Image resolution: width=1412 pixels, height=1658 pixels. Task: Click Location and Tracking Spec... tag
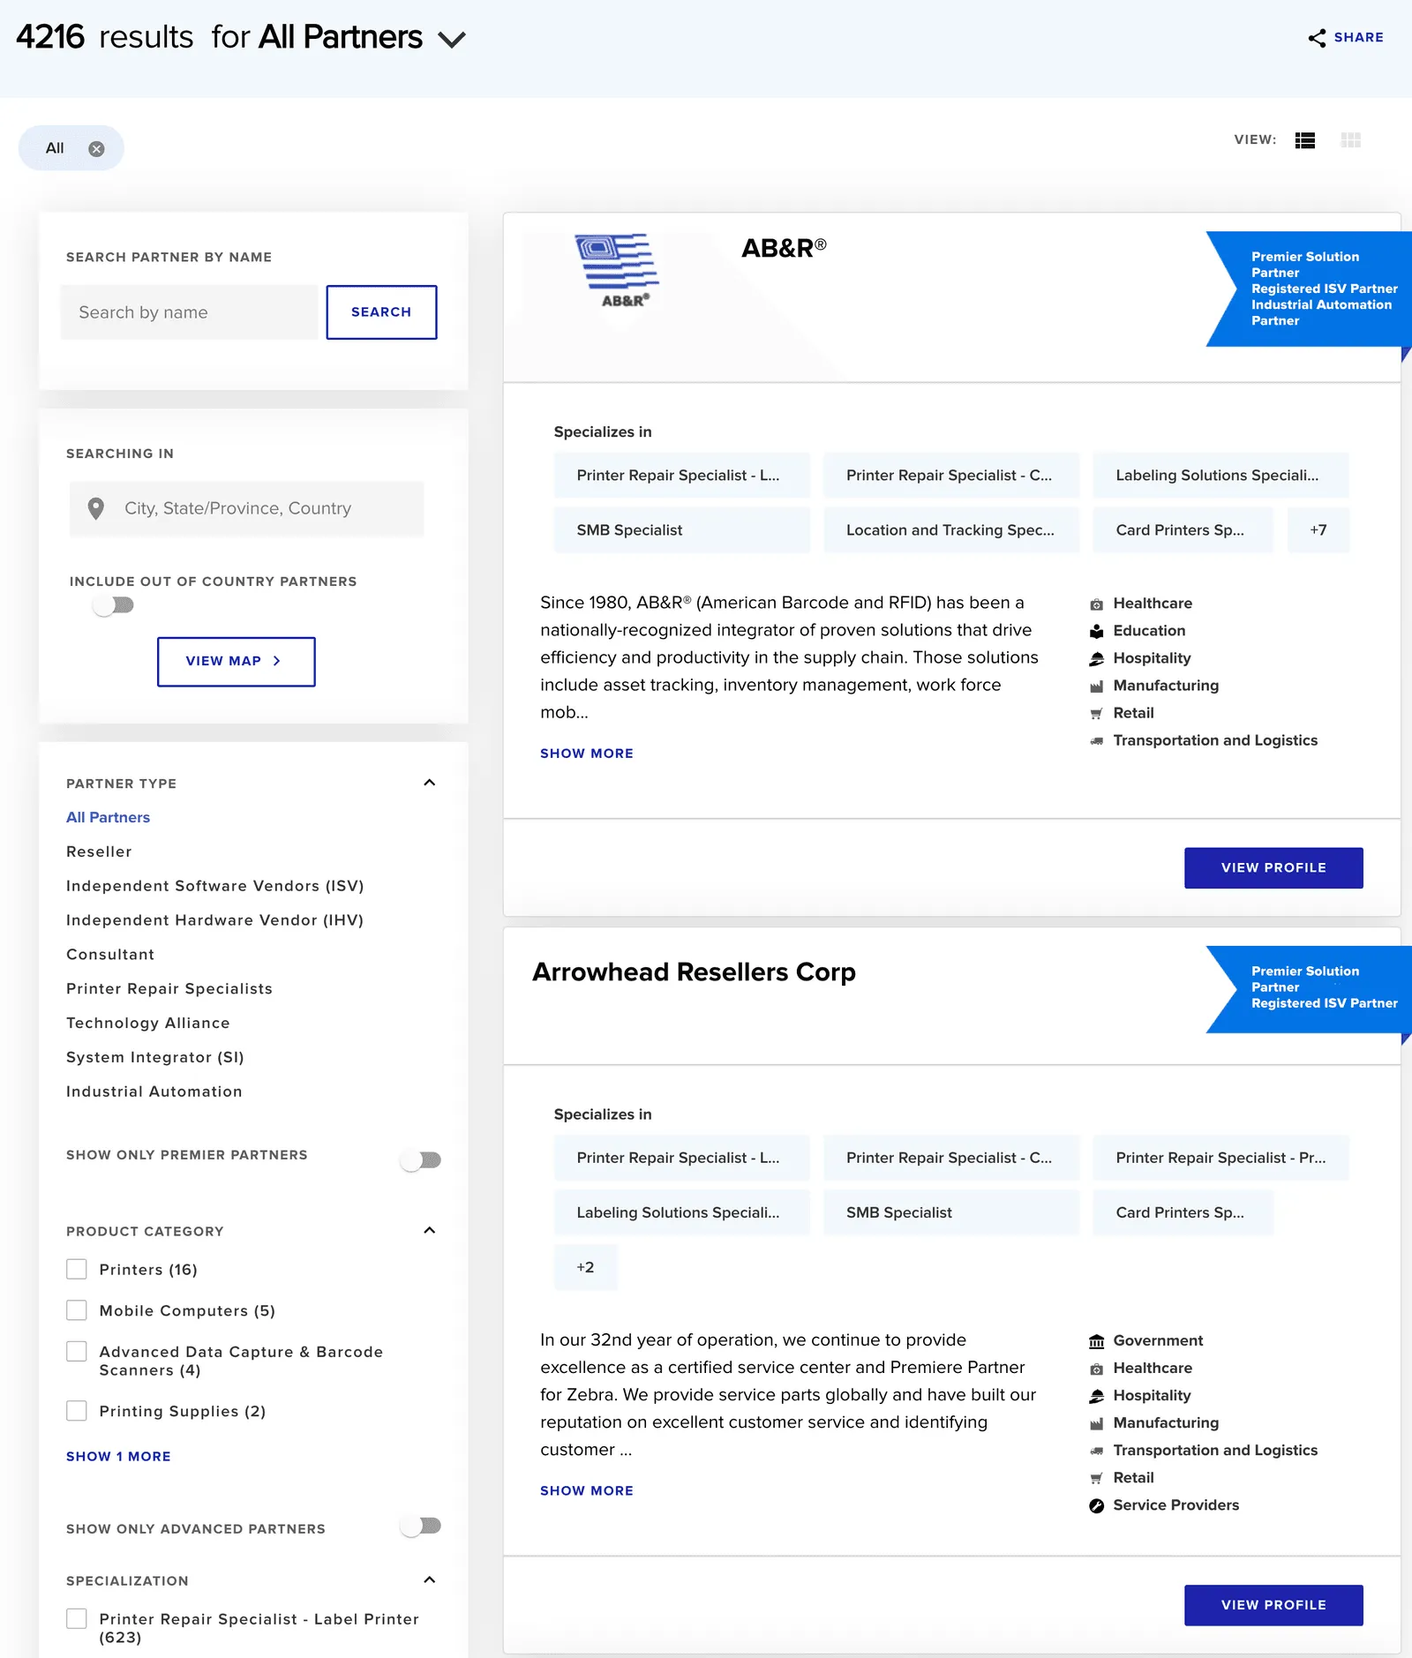point(951,530)
